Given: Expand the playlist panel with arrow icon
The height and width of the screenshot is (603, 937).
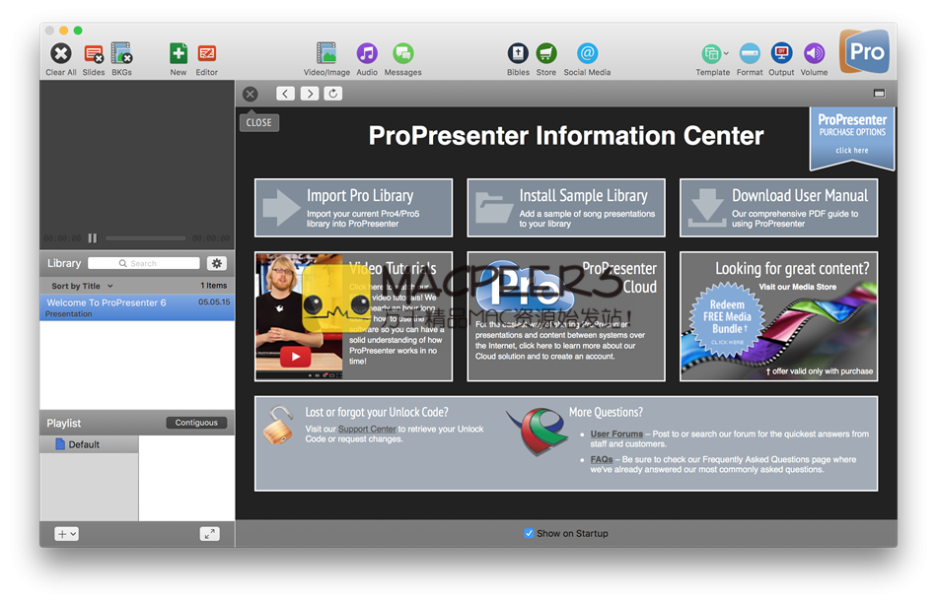Looking at the screenshot, I should pos(209,534).
